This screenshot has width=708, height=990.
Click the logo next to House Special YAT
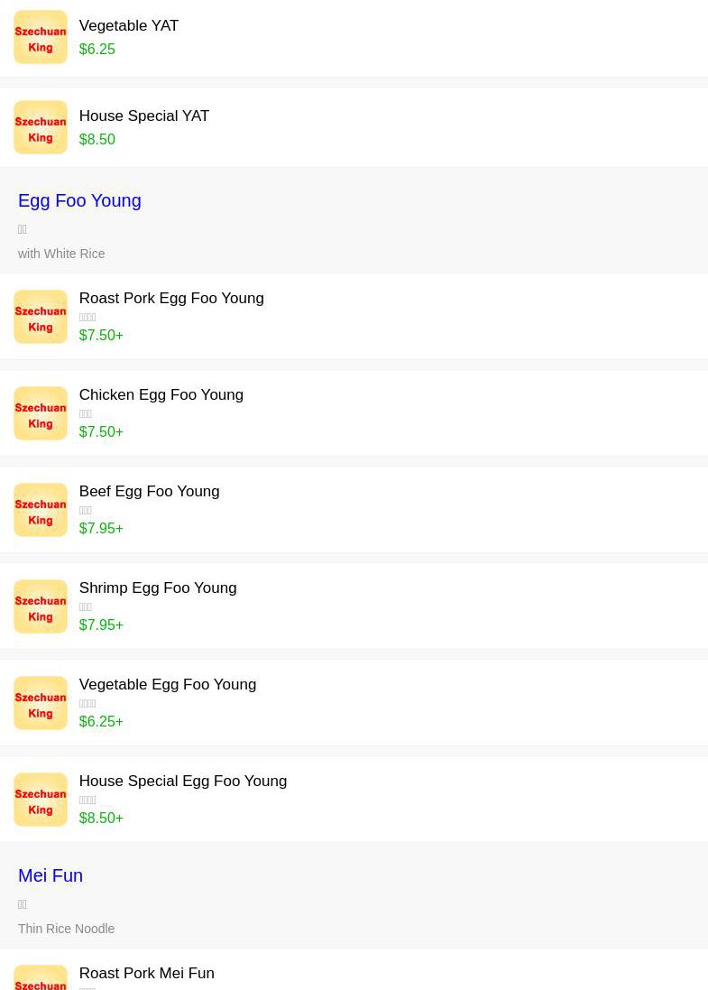click(x=41, y=127)
